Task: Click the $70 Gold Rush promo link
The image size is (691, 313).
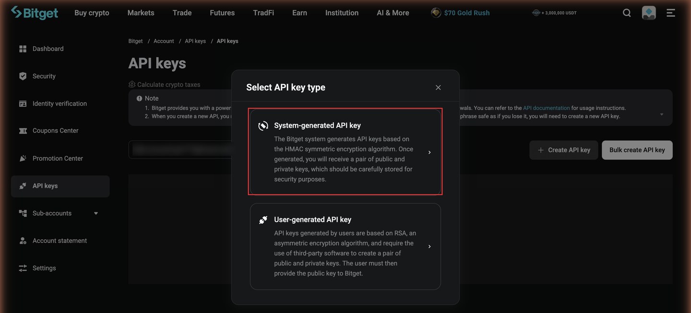Action: click(467, 13)
